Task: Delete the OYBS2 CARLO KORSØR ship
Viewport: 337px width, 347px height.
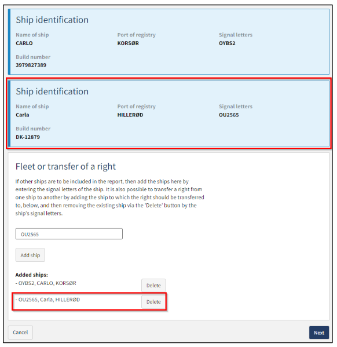Action: 153,285
